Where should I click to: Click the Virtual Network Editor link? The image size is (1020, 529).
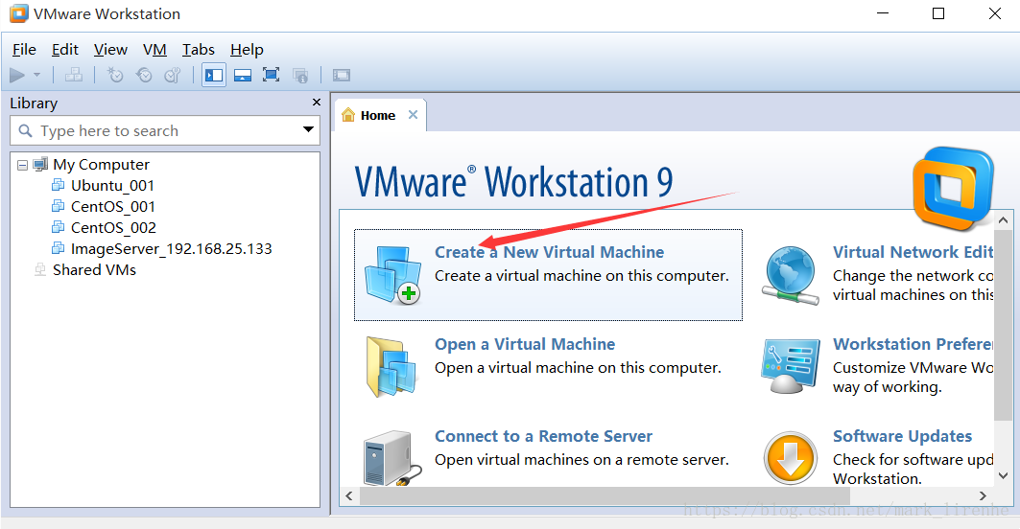pos(913,252)
